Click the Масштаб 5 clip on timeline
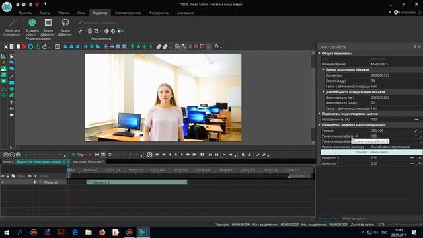The image size is (423, 238). (x=137, y=182)
